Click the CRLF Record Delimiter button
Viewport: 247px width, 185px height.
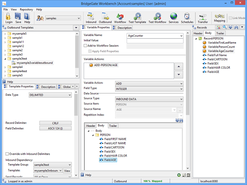tap(55, 123)
